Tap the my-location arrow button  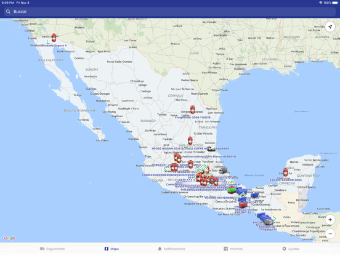pyautogui.click(x=330, y=26)
